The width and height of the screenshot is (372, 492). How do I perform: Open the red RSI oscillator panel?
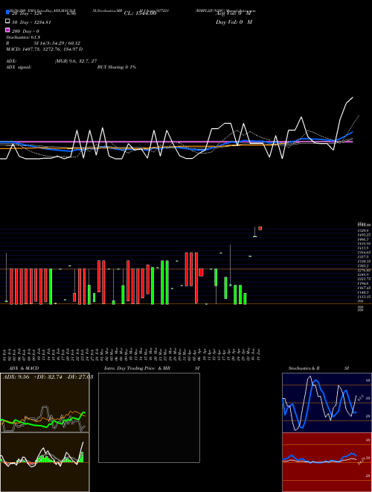327,462
